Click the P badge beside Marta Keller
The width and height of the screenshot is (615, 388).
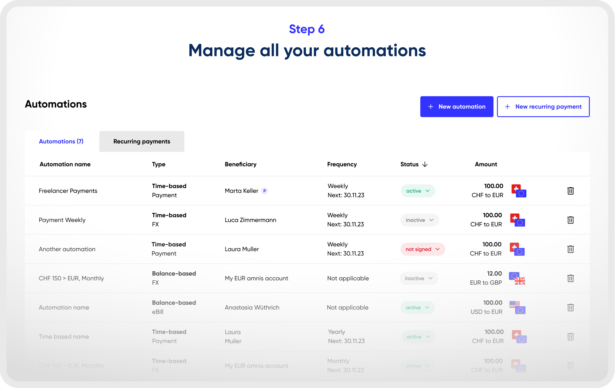[264, 191]
